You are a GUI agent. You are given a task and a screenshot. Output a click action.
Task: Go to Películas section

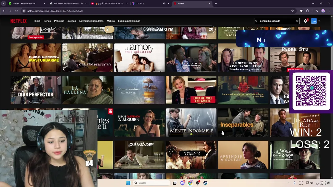pos(59,21)
